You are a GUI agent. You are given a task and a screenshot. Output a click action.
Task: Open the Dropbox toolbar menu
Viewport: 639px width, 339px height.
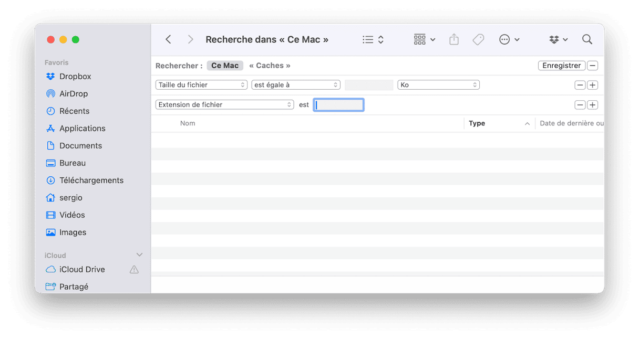click(x=558, y=40)
